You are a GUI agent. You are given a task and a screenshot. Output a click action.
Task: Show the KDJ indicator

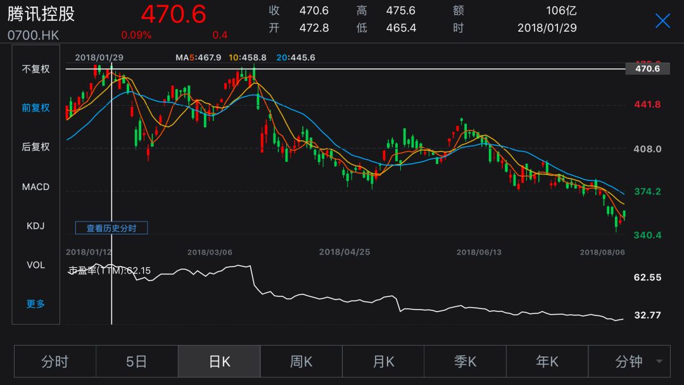point(36,226)
